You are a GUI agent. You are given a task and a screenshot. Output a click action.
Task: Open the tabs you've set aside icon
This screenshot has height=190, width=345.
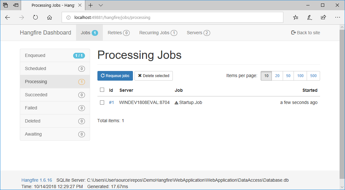[x=5, y=5]
